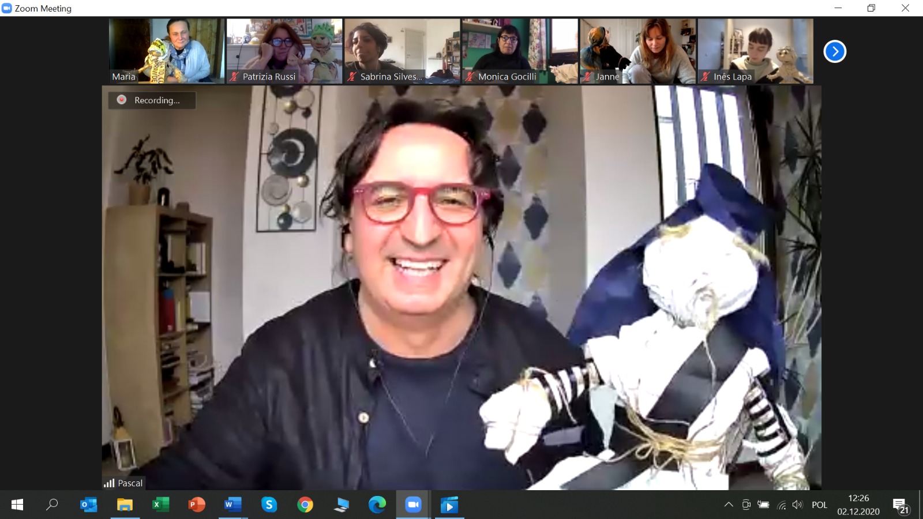Open Excel from the taskbar
923x519 pixels.
[x=160, y=505]
